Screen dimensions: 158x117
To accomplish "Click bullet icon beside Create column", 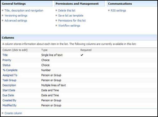I will (3, 113).
